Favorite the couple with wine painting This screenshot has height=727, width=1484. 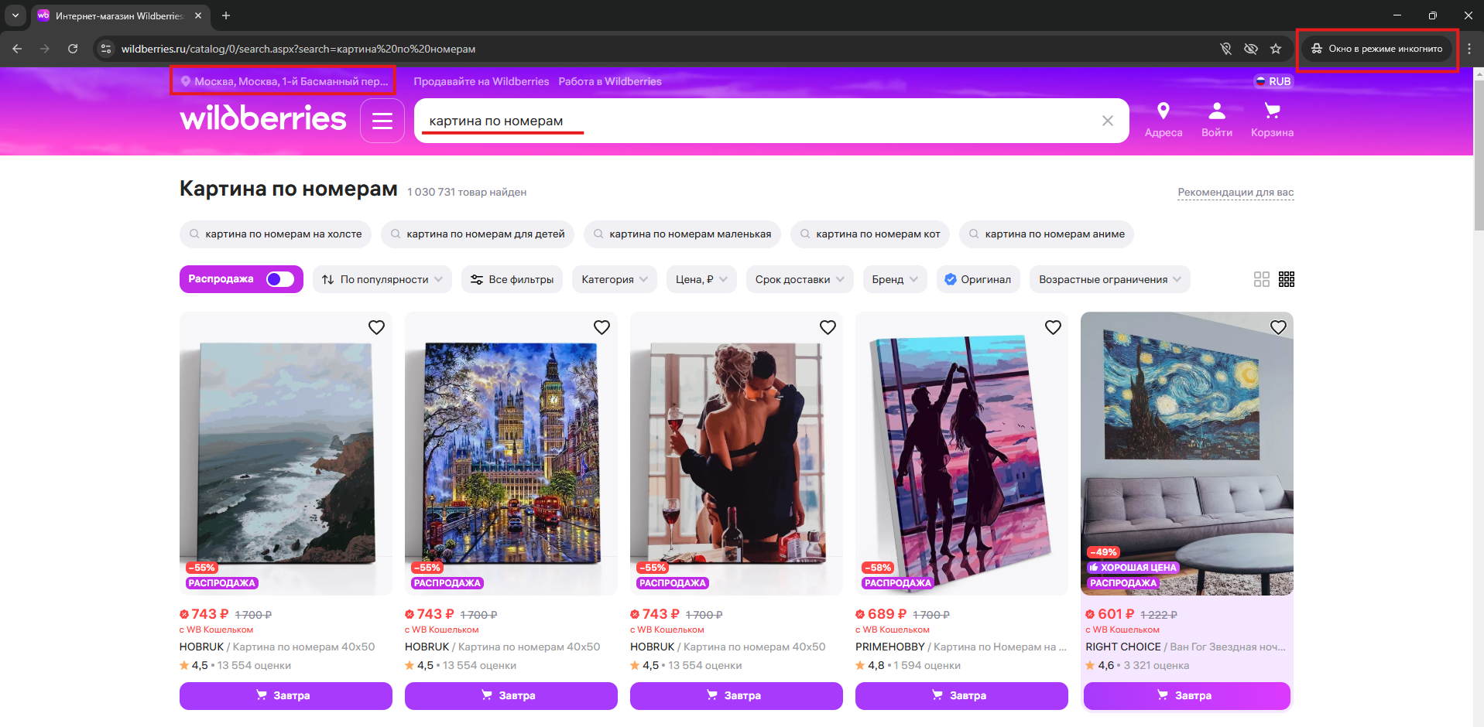tap(828, 327)
